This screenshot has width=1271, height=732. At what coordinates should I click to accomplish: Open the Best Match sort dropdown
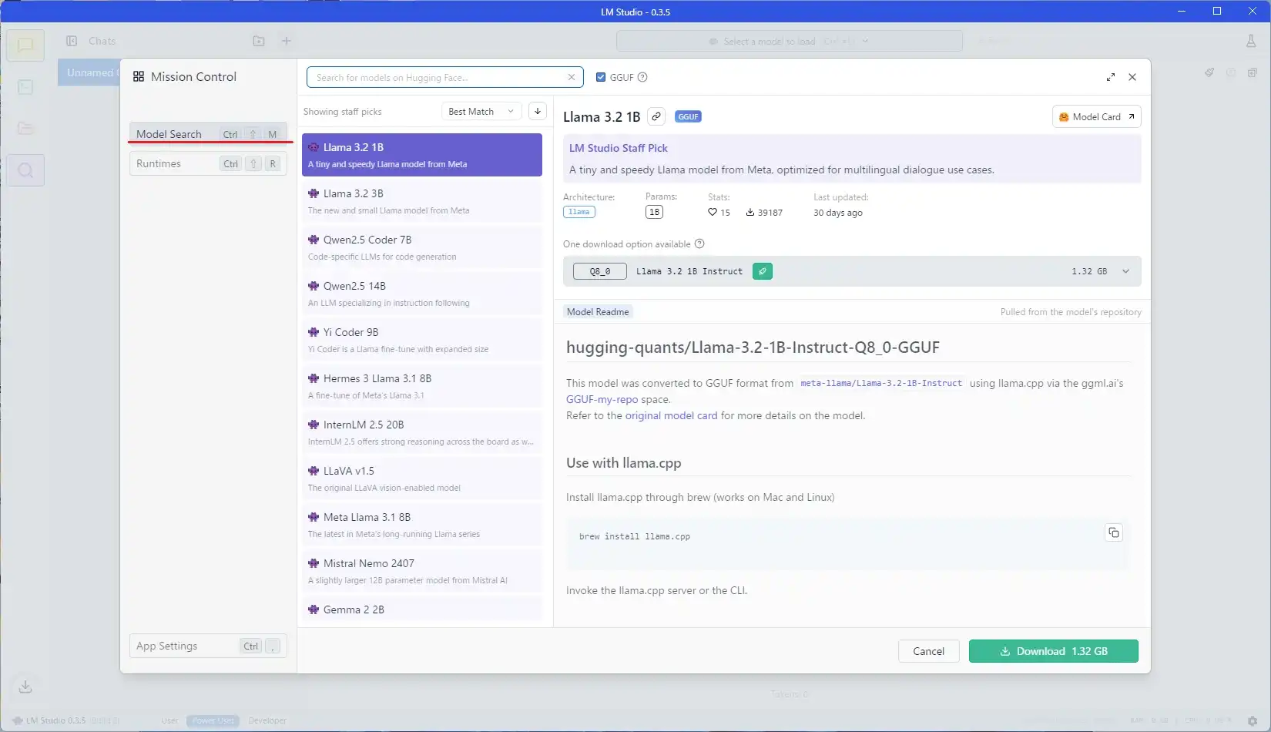(481, 112)
